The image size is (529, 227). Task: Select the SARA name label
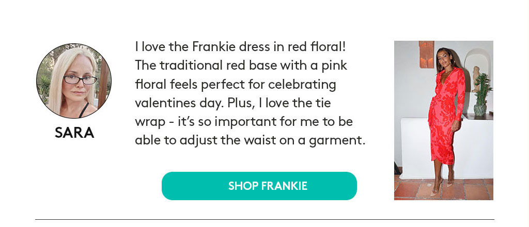[74, 133]
